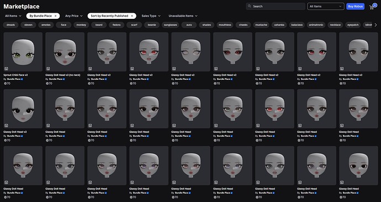The width and height of the screenshot is (381, 202).
Task: Select the ushanka tag chip
Action: pos(279,25)
